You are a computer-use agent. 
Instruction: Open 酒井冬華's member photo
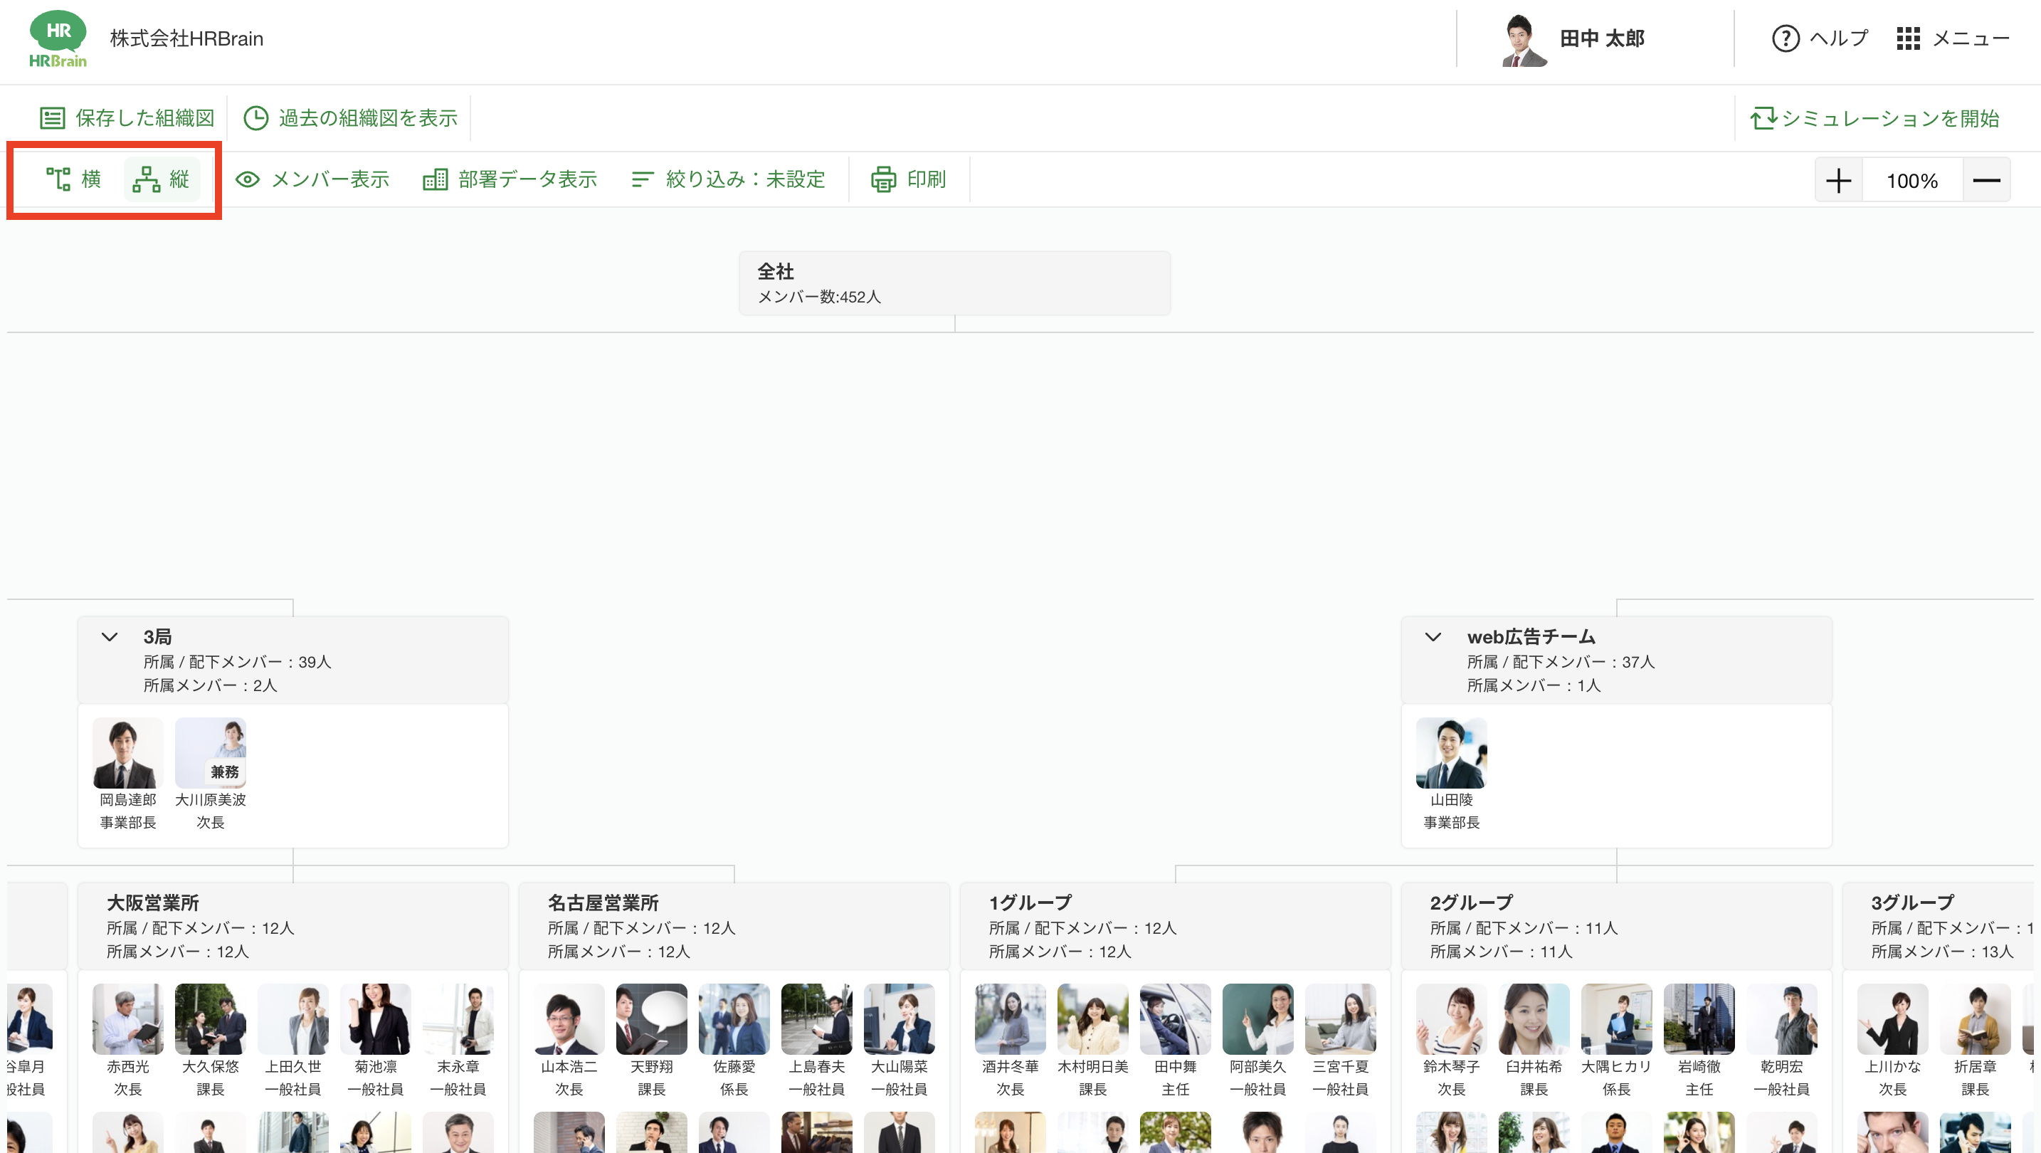[x=1011, y=1019]
